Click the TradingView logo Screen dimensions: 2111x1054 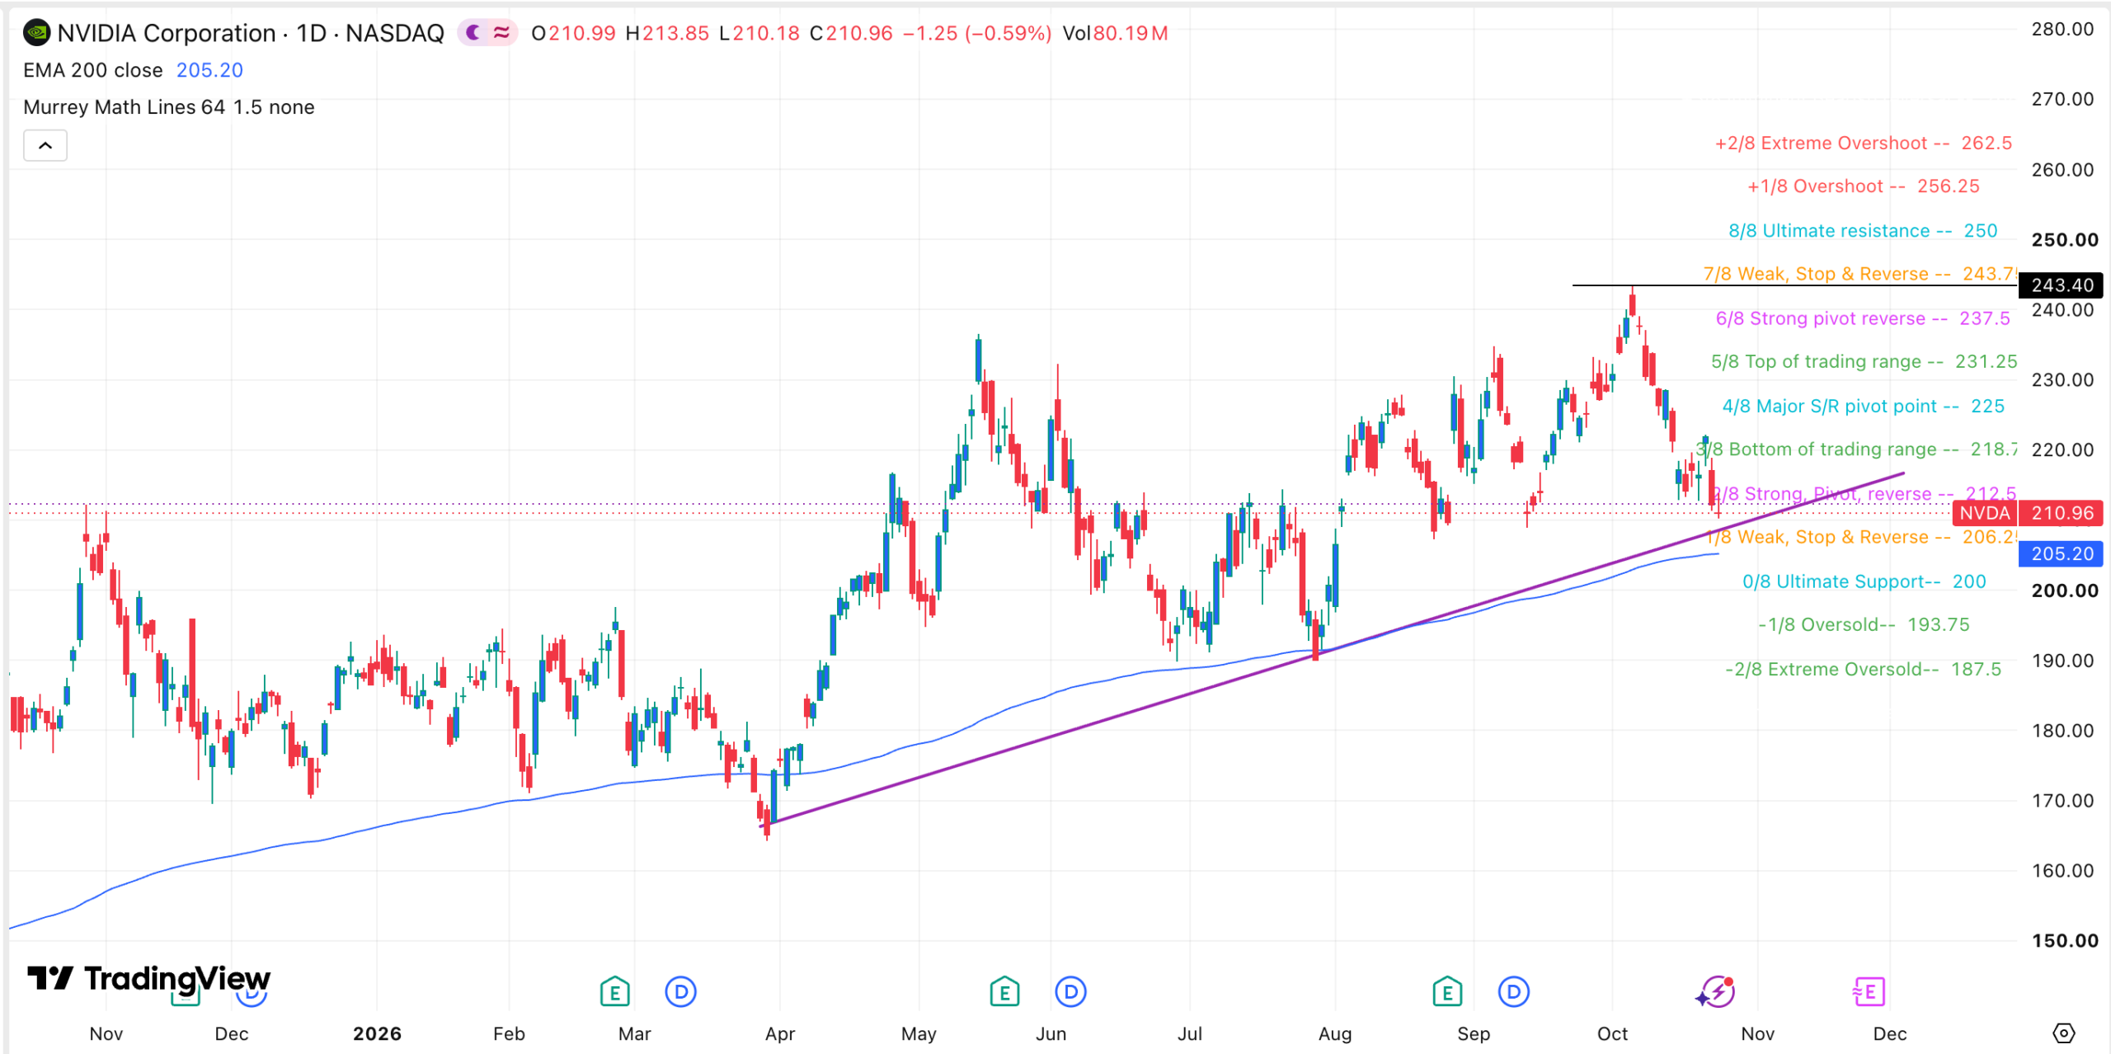pos(148,979)
